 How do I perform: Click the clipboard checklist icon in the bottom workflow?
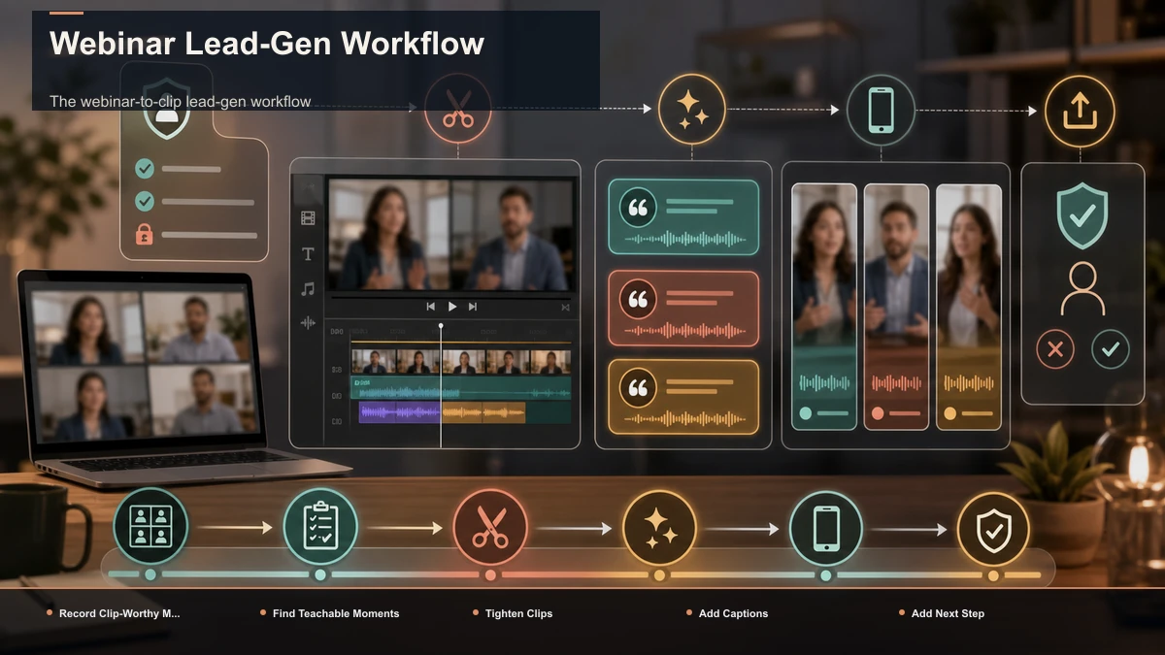(319, 528)
